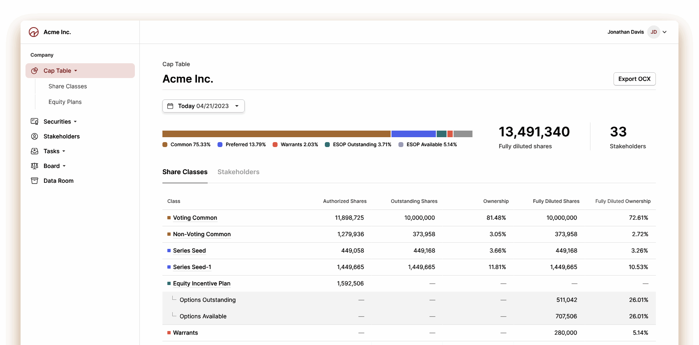
Task: Click the ESOP Outstanding 3.71% legend entry
Action: point(358,145)
